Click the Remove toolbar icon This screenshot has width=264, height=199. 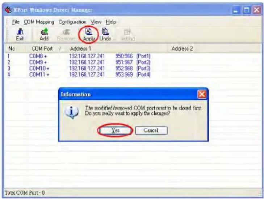pyautogui.click(x=66, y=35)
